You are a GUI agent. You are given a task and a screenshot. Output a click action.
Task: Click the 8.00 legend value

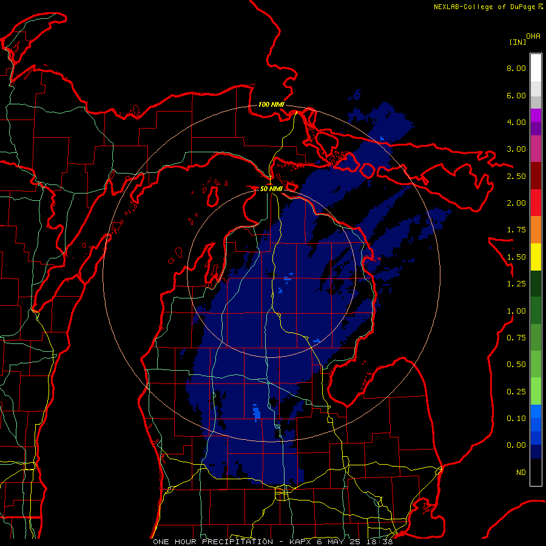(x=516, y=68)
